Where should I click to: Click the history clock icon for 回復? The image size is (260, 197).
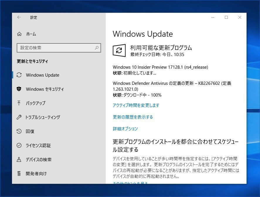pos(19,131)
